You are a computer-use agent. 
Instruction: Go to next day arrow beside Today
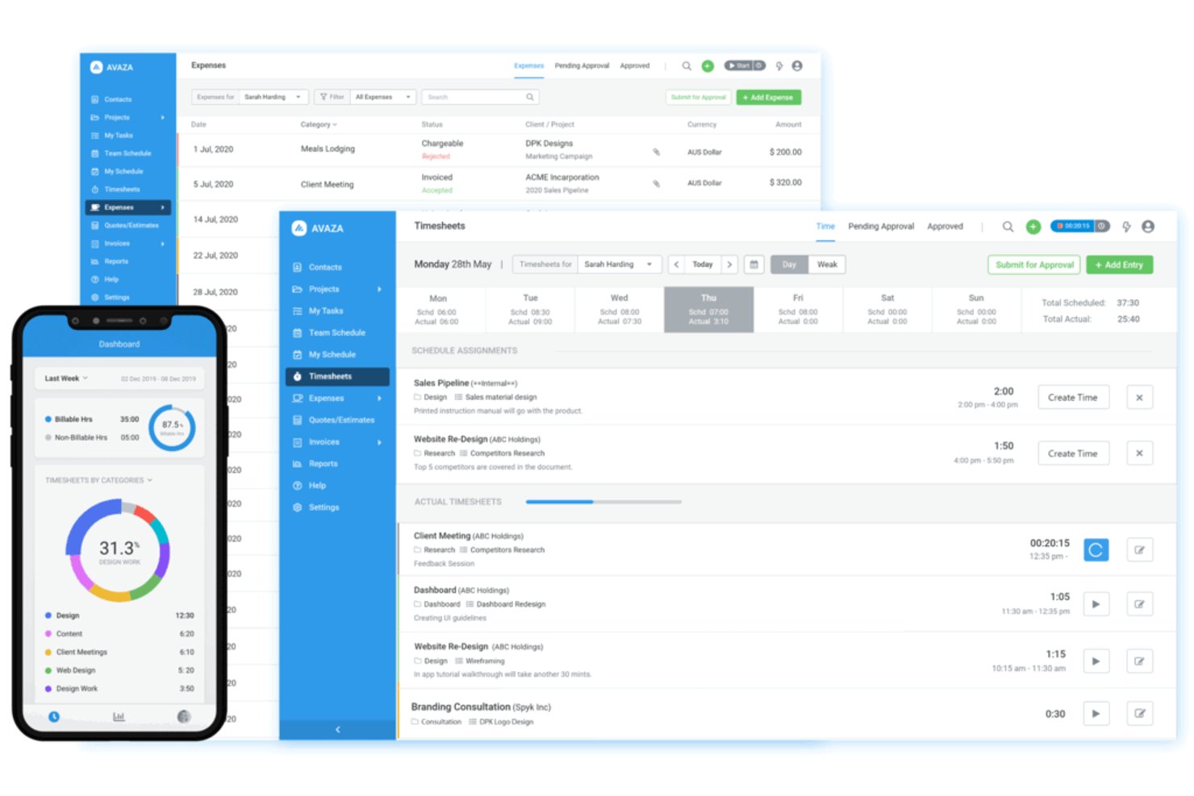(729, 265)
